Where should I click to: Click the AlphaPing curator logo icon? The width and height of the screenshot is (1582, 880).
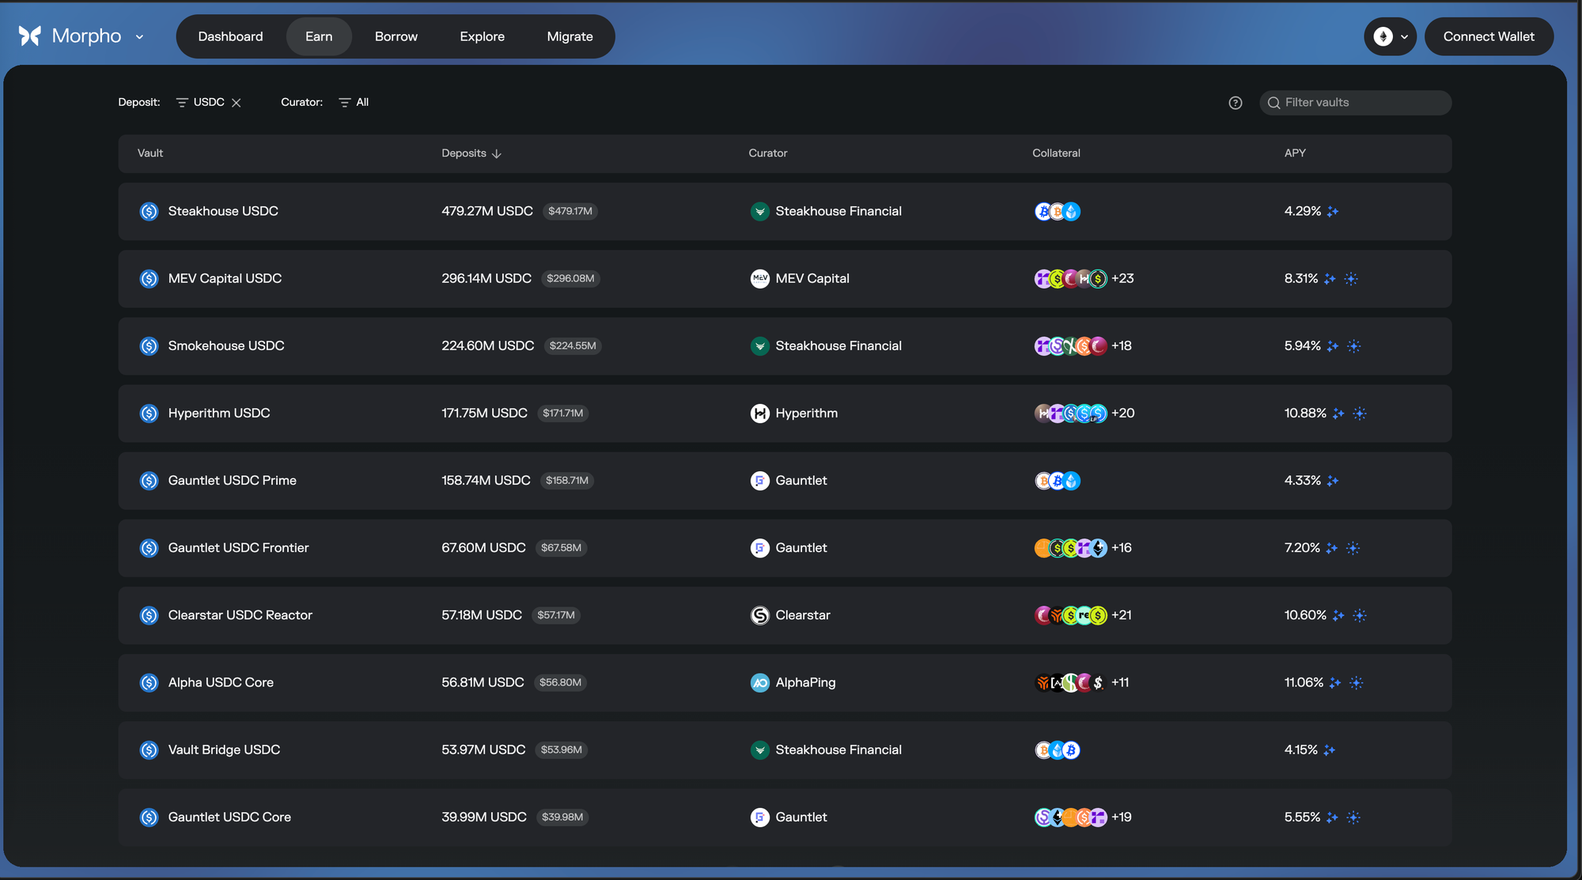759,682
